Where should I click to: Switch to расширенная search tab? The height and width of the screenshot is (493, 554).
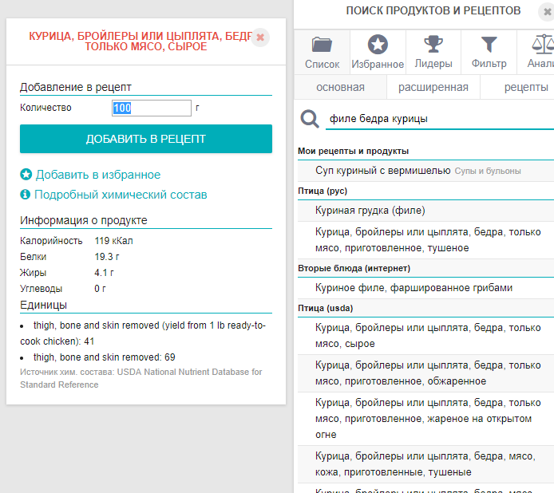click(433, 87)
